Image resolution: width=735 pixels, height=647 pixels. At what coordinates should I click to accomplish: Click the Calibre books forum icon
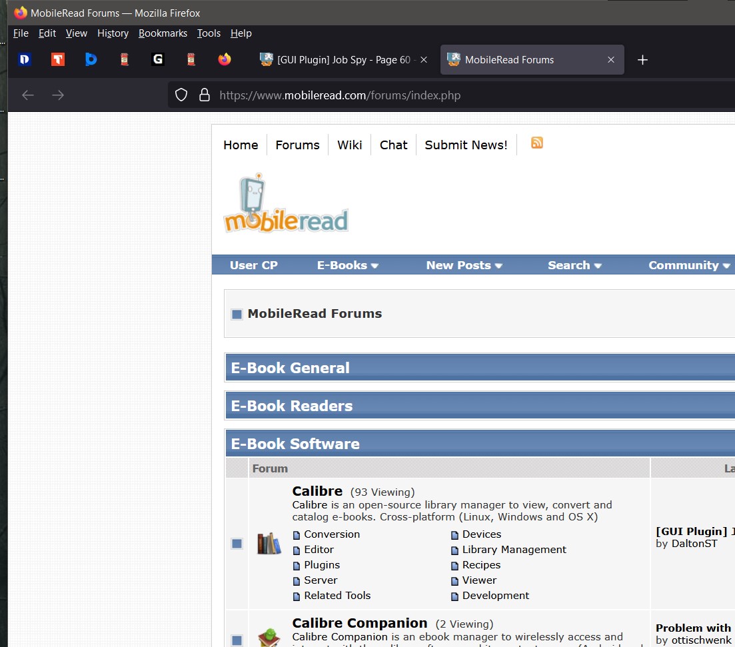[x=269, y=543]
